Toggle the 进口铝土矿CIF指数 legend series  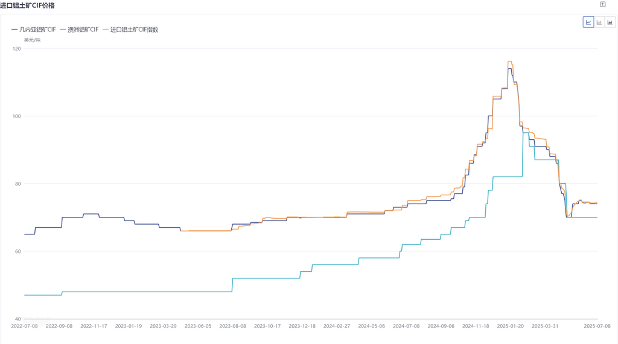click(134, 30)
